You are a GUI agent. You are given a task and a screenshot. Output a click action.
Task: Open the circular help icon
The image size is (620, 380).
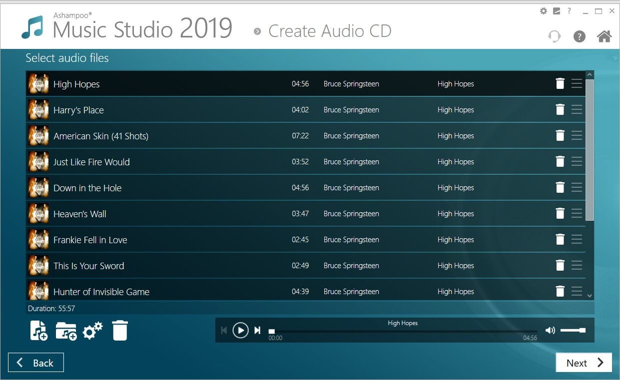(x=579, y=36)
